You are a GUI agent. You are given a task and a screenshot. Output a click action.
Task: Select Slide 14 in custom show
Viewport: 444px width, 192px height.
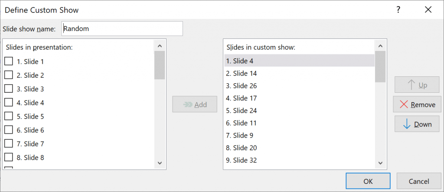click(x=299, y=73)
